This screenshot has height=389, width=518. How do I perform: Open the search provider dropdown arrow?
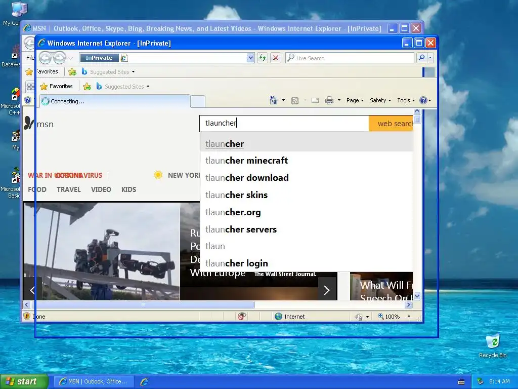point(430,58)
